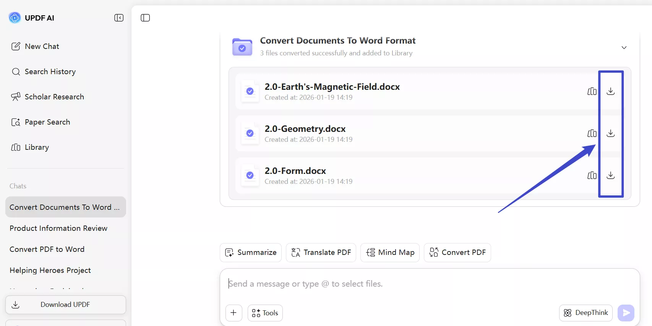Collapse the left sidebar with the panel icon
Viewport: 652px width, 326px height.
pos(119,18)
